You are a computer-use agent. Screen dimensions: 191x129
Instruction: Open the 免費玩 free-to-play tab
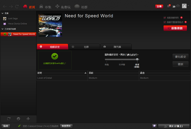63,7
